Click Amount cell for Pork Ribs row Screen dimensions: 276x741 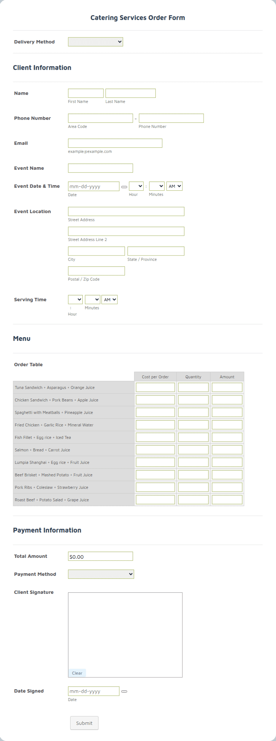[227, 487]
